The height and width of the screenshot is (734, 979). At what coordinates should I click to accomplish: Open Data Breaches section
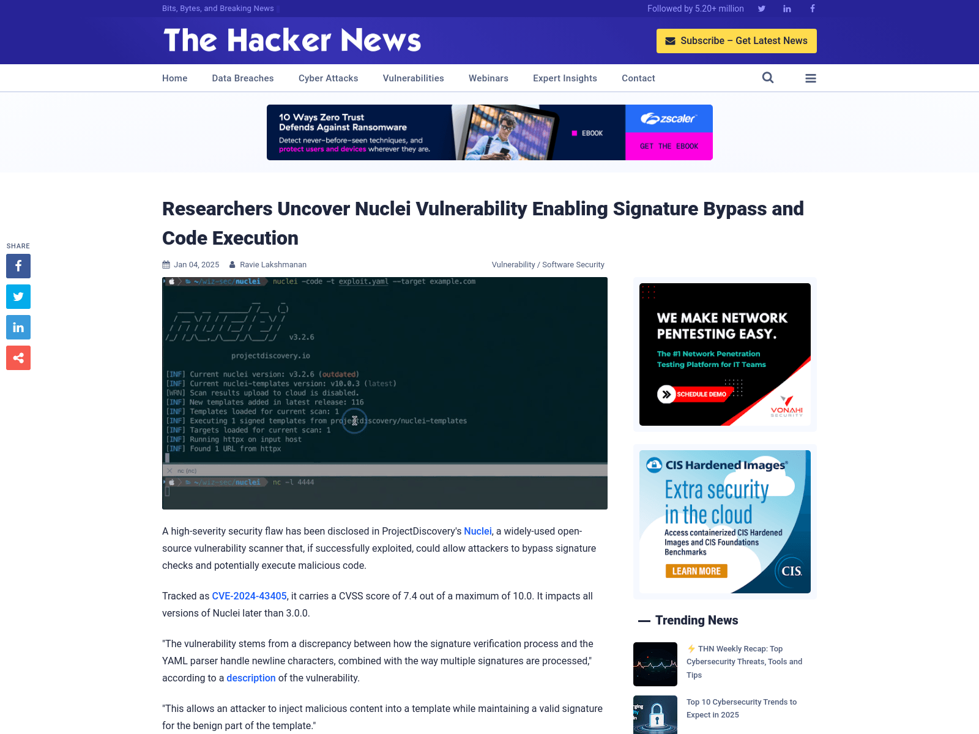(243, 78)
